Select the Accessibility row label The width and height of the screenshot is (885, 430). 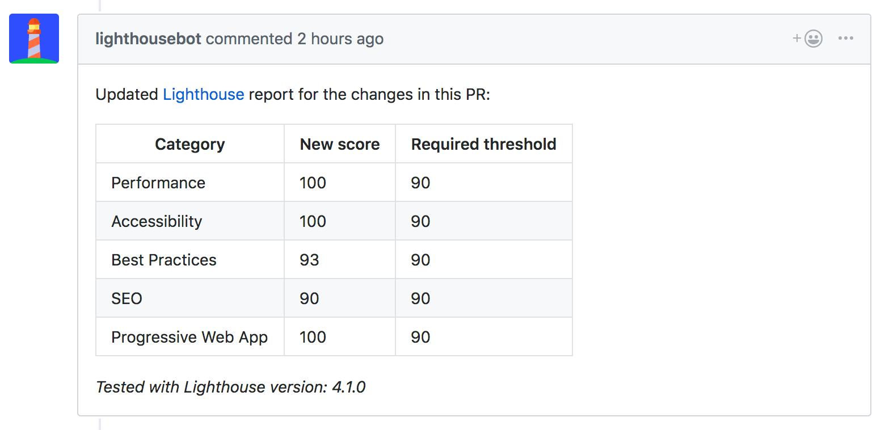pos(157,221)
